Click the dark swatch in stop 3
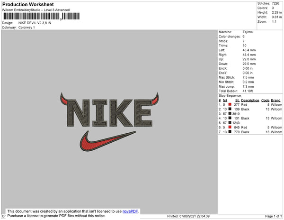284x220 pixels. [x=230, y=113]
